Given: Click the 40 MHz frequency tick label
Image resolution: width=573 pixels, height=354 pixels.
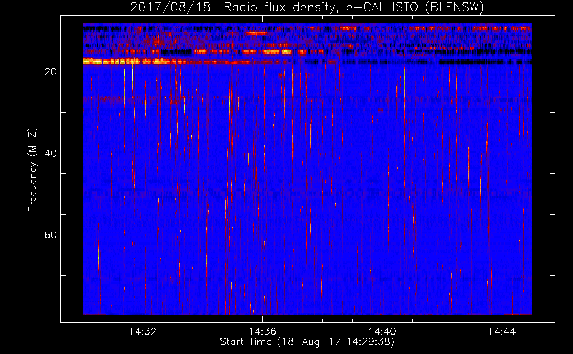Looking at the screenshot, I should pyautogui.click(x=51, y=153).
